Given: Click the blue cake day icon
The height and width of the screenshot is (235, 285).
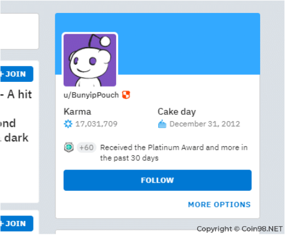Looking at the screenshot, I should click(162, 124).
